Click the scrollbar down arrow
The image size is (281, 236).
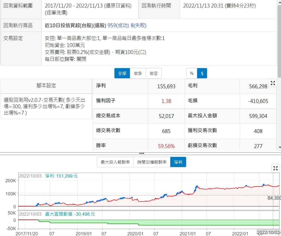pos(279,147)
